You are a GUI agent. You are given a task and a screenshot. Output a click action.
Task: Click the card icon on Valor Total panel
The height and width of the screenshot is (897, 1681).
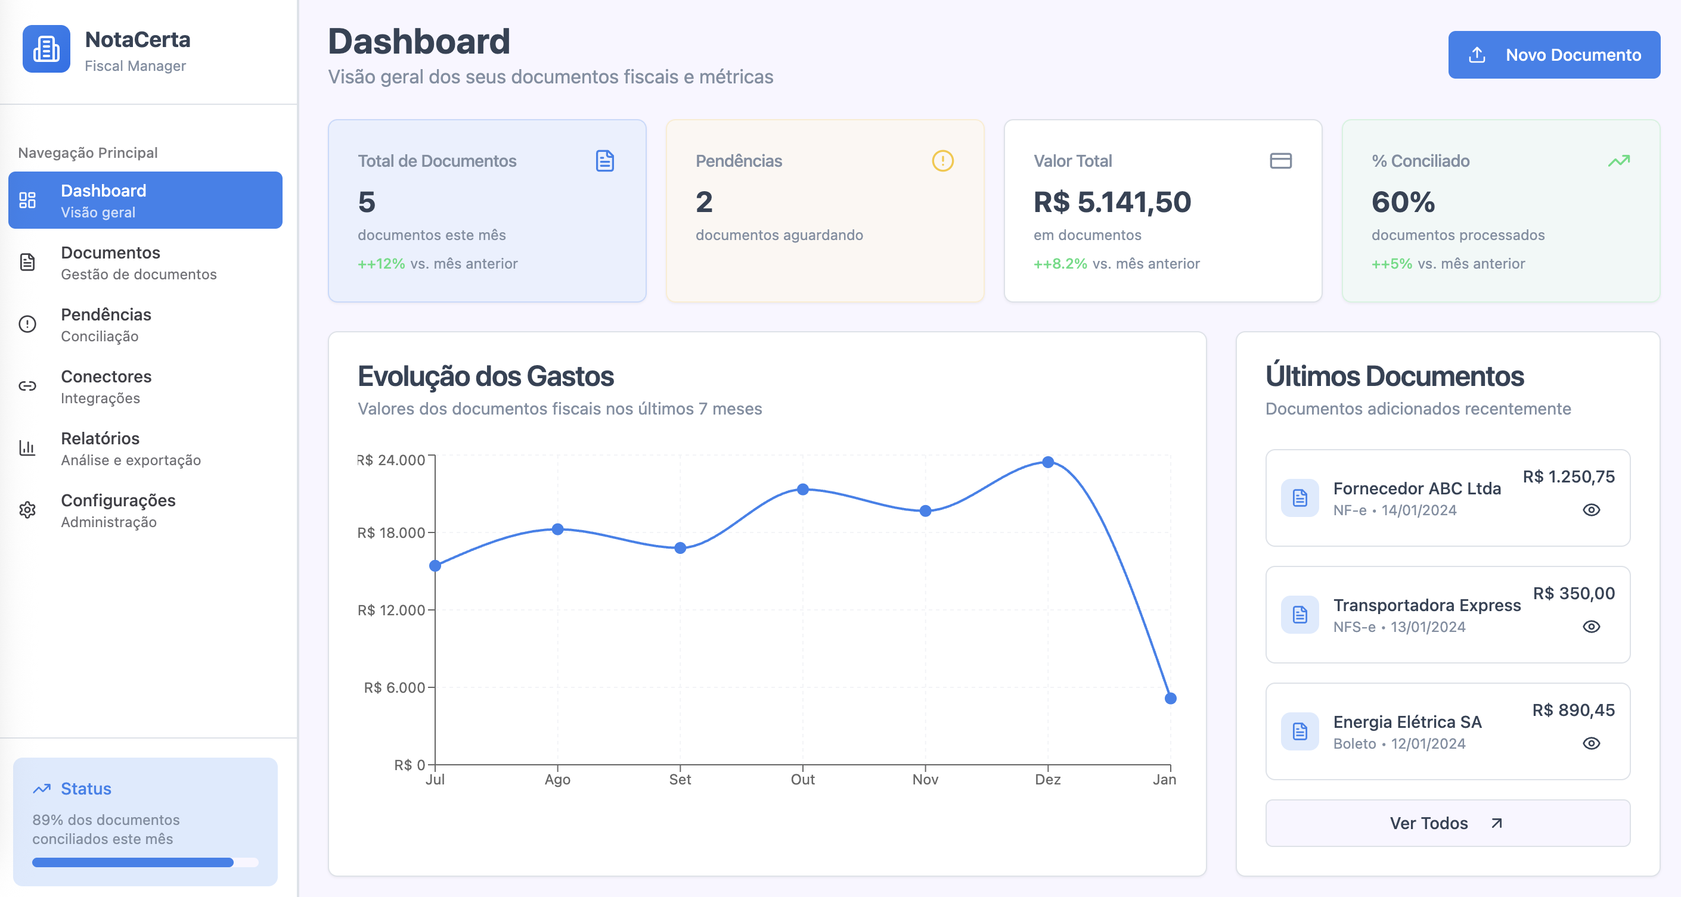point(1280,161)
